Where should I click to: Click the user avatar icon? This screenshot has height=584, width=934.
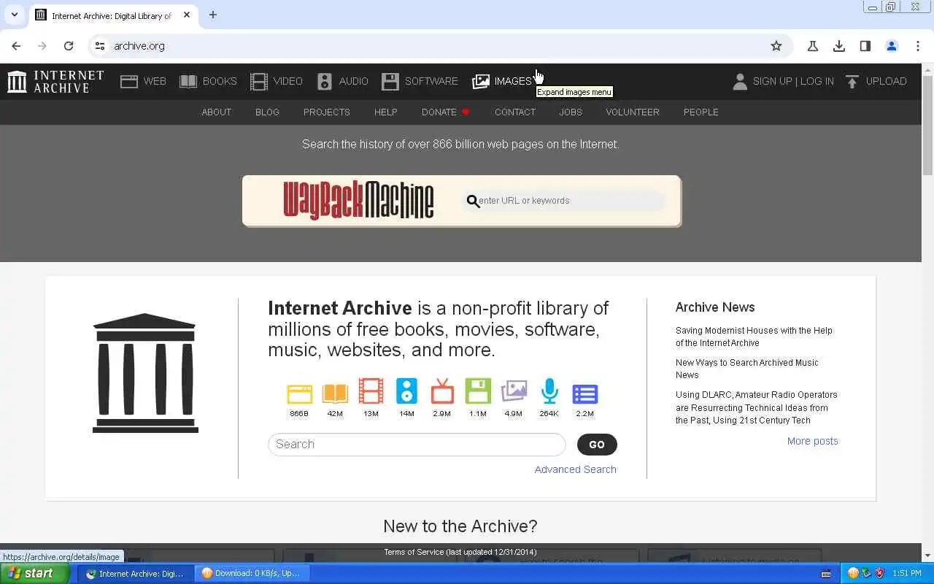pos(740,81)
